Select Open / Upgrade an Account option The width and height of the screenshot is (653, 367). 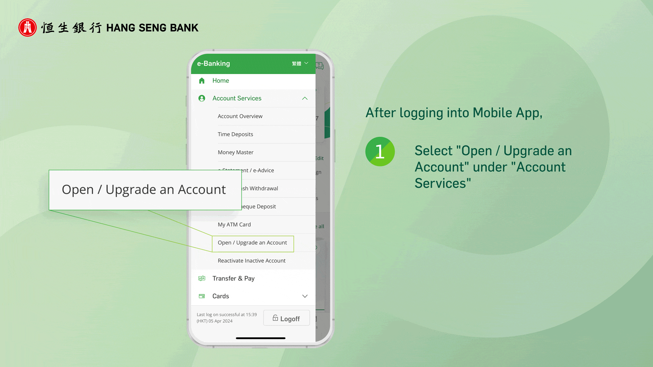[252, 242]
